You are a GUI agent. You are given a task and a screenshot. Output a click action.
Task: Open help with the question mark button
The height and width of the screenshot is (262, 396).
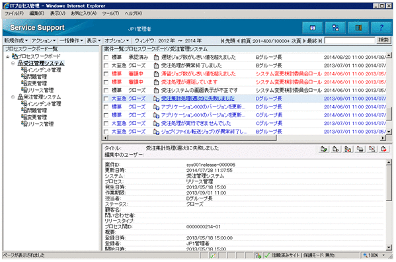[381, 28]
